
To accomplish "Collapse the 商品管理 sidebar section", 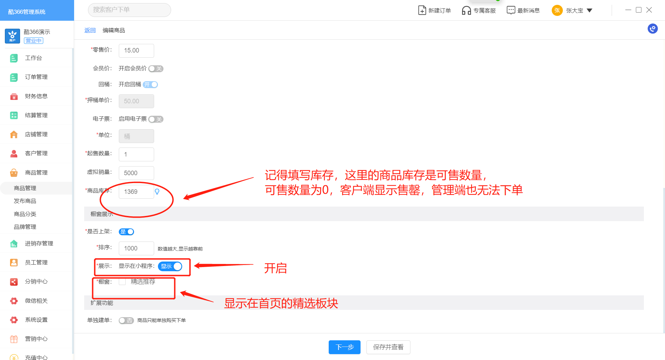I will pos(36,173).
